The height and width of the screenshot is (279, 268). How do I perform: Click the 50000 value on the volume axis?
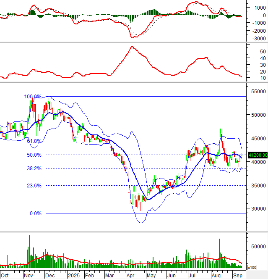click(258, 247)
